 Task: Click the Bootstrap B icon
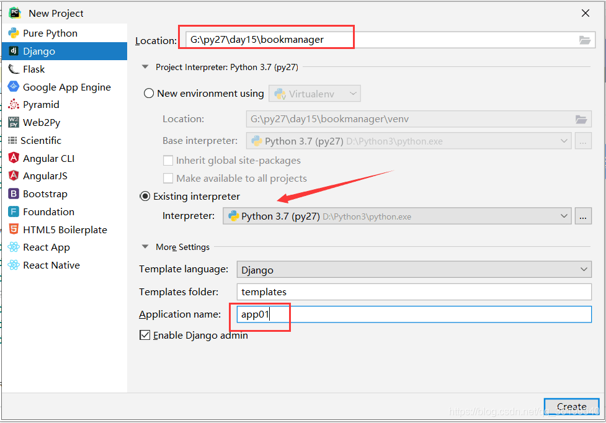pos(14,194)
